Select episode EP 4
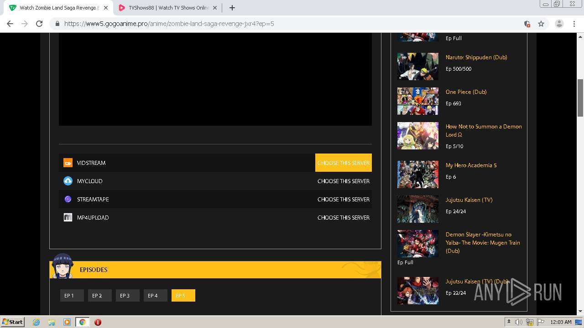 pos(156,296)
